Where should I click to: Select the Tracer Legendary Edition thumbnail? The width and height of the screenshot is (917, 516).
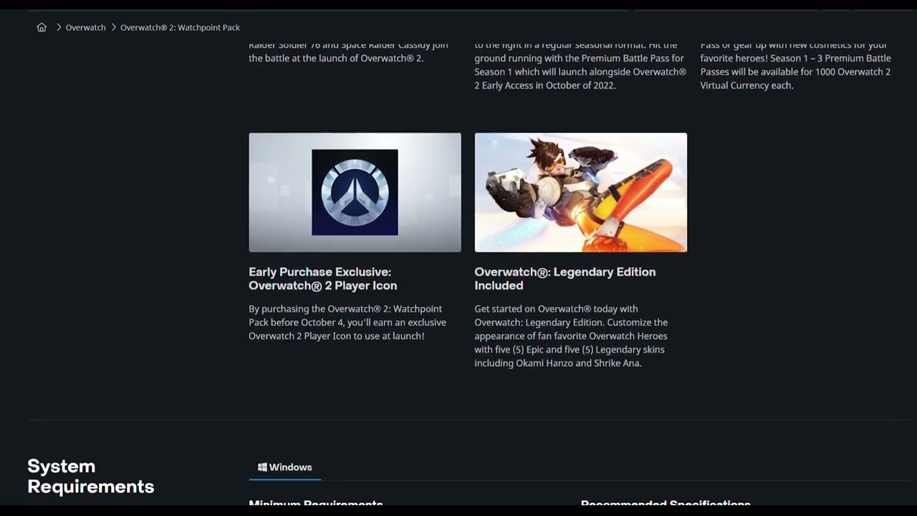(580, 192)
